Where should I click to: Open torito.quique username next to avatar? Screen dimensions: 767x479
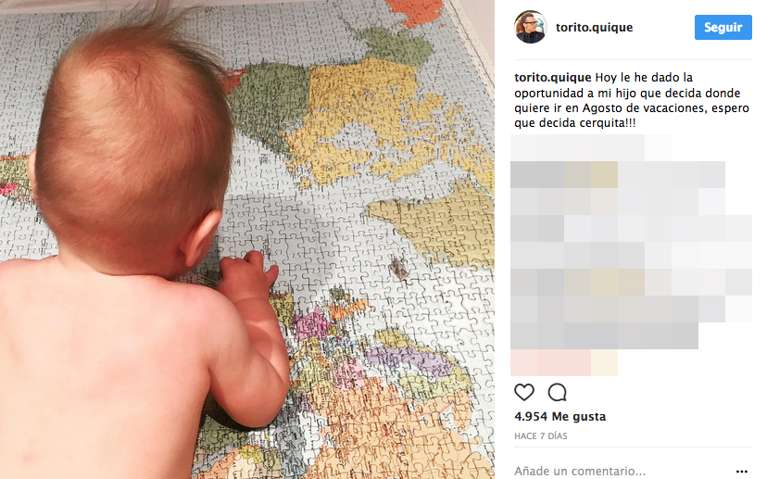coord(595,28)
